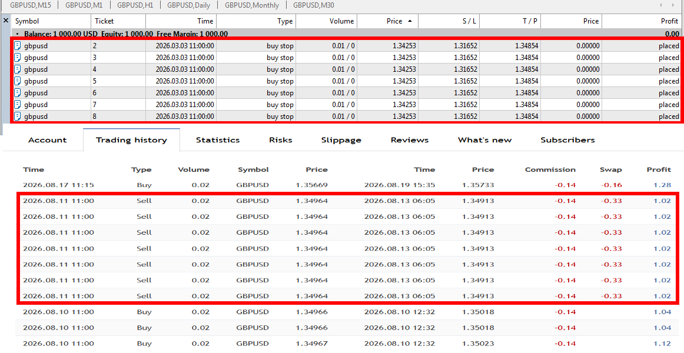Click history Symbol column header
The height and width of the screenshot is (353, 684).
pos(253,169)
